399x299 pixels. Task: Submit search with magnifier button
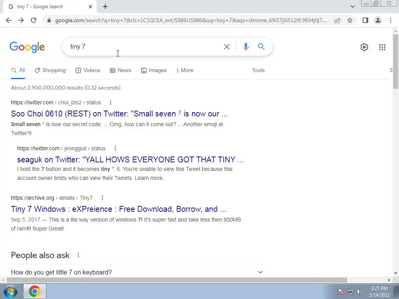coord(261,47)
